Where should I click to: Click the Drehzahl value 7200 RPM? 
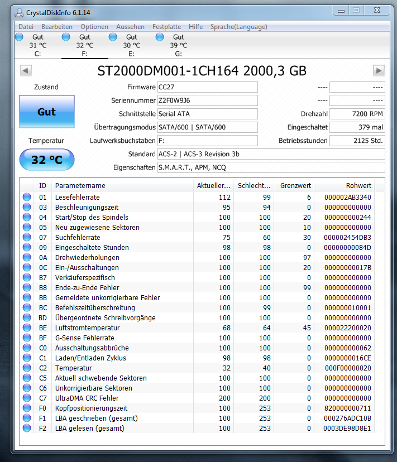(x=357, y=114)
